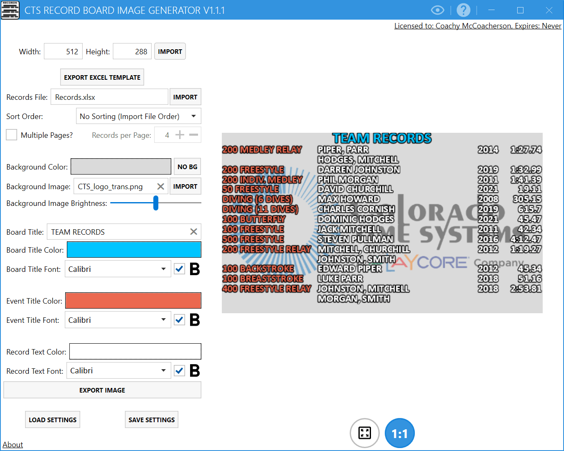Screen dimensions: 564x451
Task: Toggle the bold checkbox for Event Title Font
Action: 179,320
